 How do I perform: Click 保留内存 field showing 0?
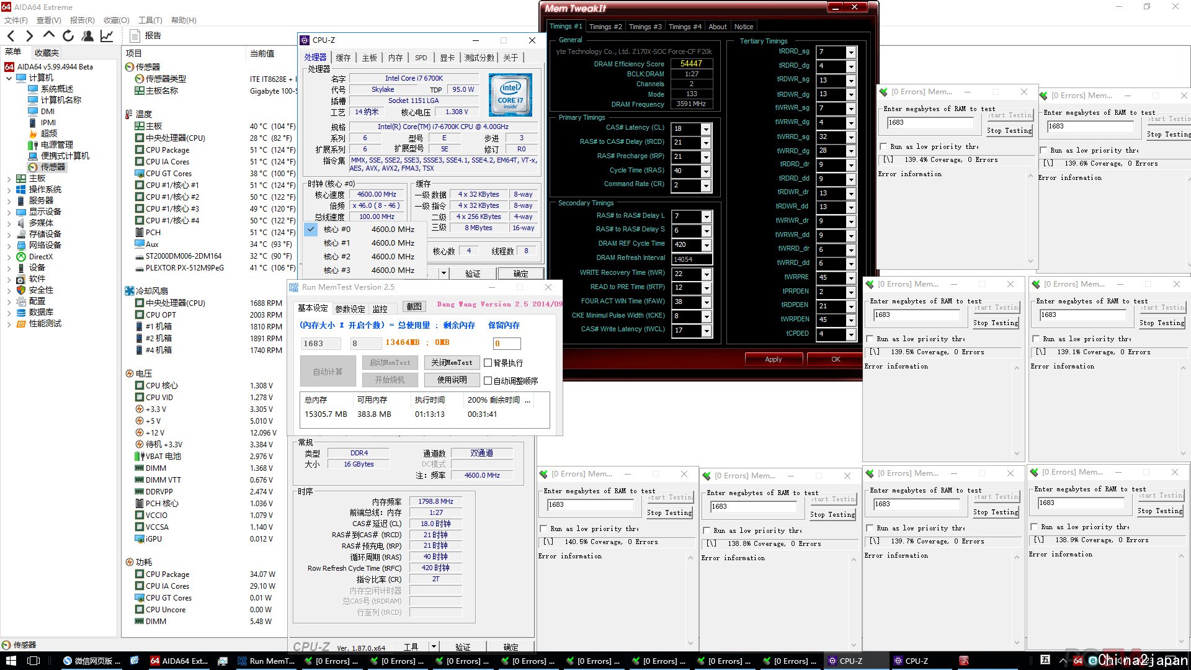tap(506, 343)
